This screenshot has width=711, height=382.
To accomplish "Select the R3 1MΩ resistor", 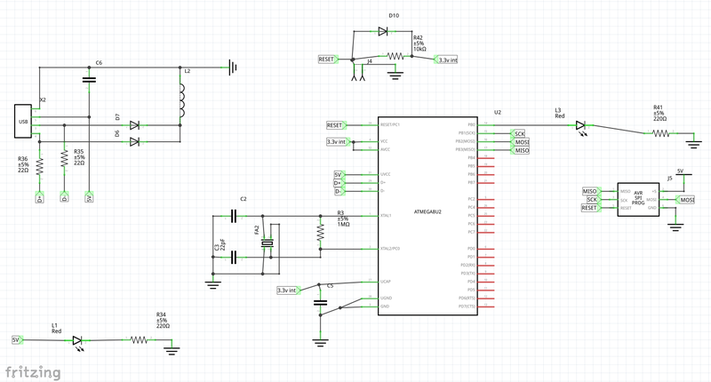I will [320, 233].
